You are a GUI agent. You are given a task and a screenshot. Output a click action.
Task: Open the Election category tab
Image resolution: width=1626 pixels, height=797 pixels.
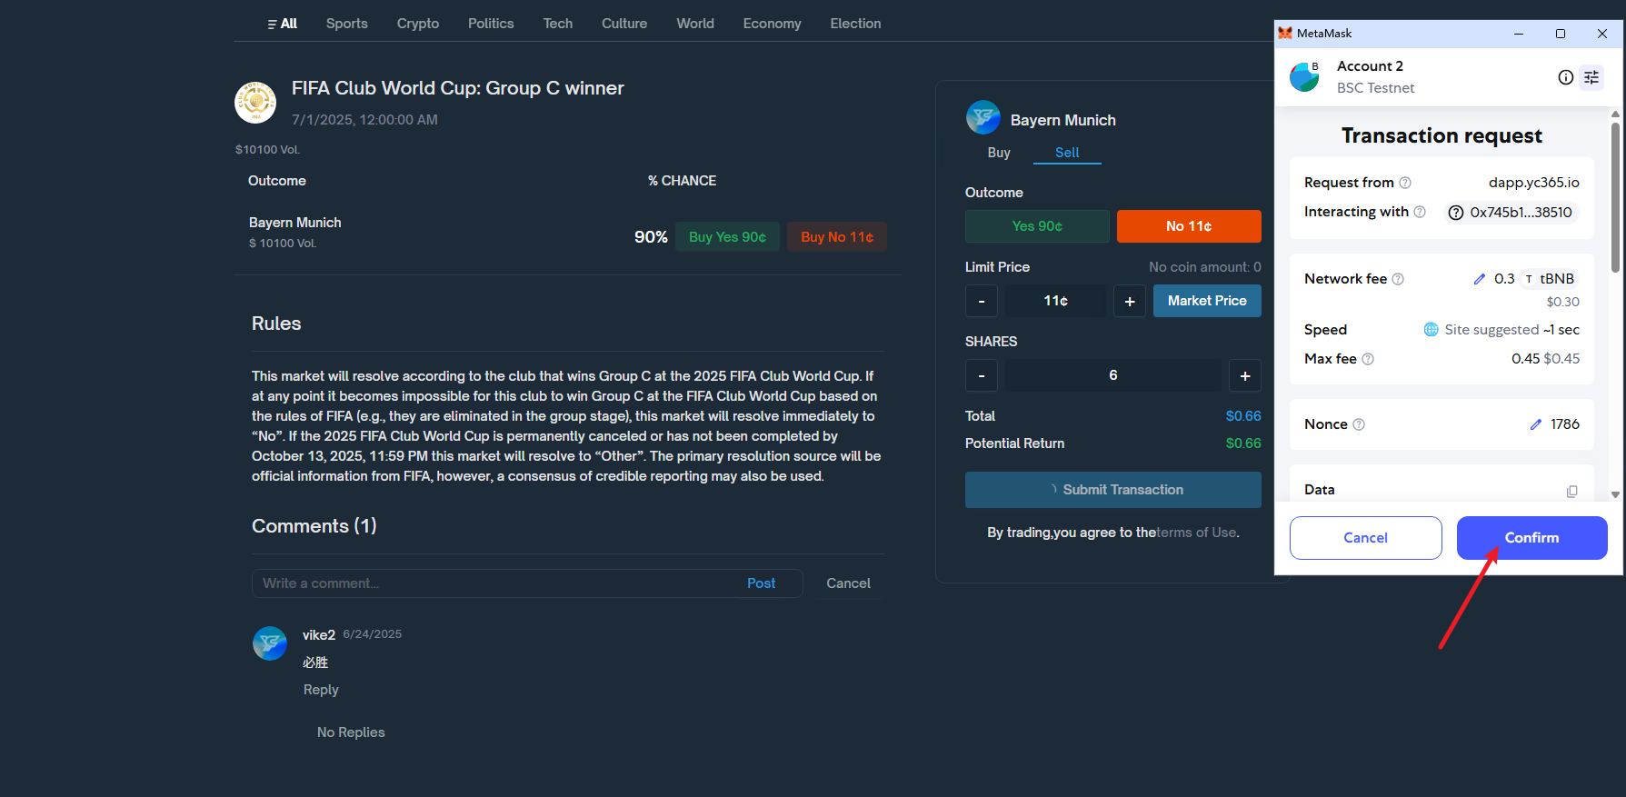pyautogui.click(x=856, y=24)
